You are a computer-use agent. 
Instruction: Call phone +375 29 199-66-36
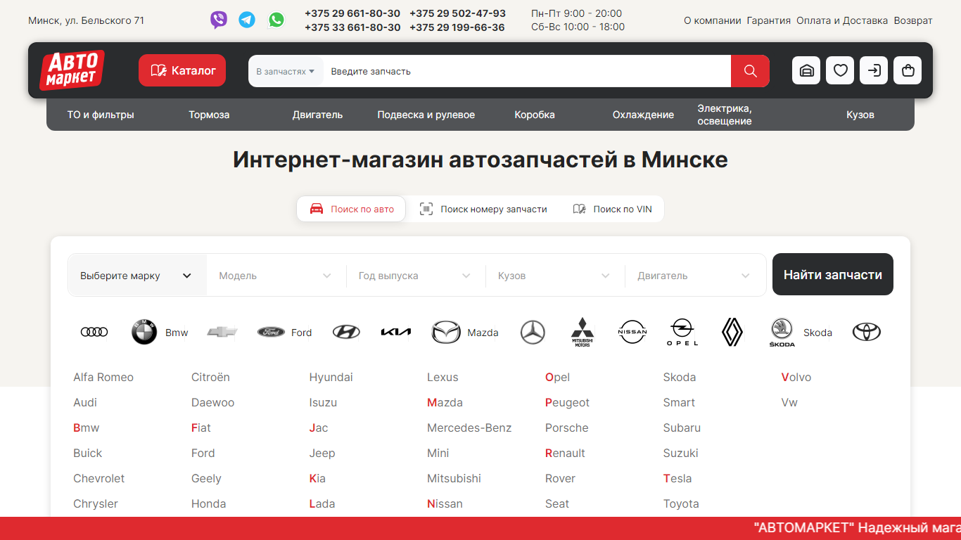click(457, 27)
